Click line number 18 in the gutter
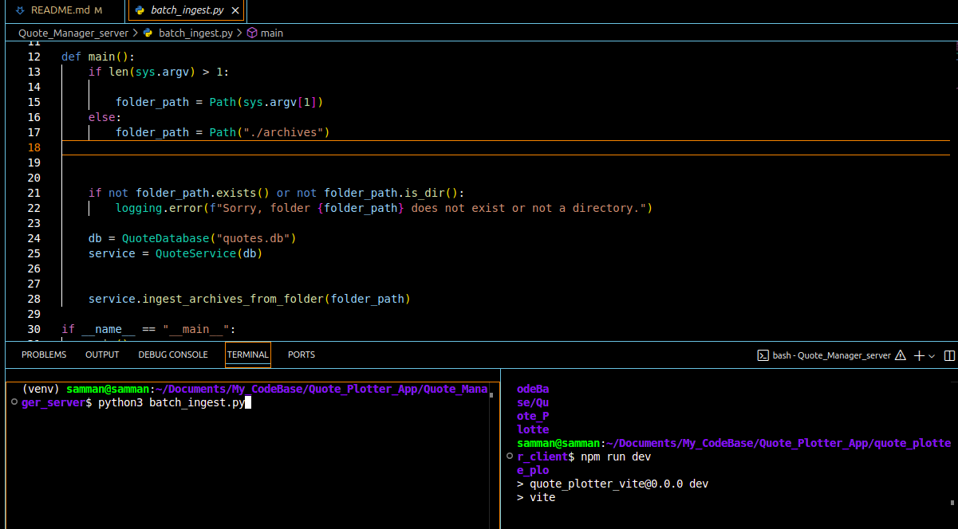The height and width of the screenshot is (529, 958). [x=34, y=147]
